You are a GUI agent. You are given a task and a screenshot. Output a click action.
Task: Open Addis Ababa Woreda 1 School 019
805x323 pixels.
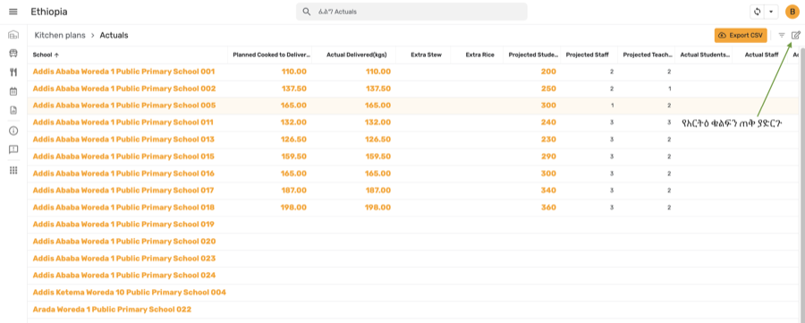tap(123, 225)
